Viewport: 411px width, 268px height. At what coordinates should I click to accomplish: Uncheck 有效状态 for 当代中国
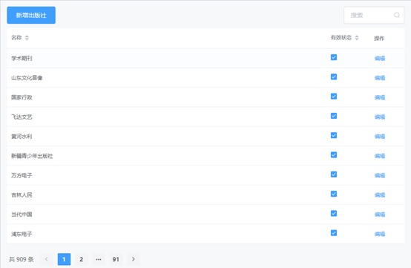pyautogui.click(x=334, y=214)
